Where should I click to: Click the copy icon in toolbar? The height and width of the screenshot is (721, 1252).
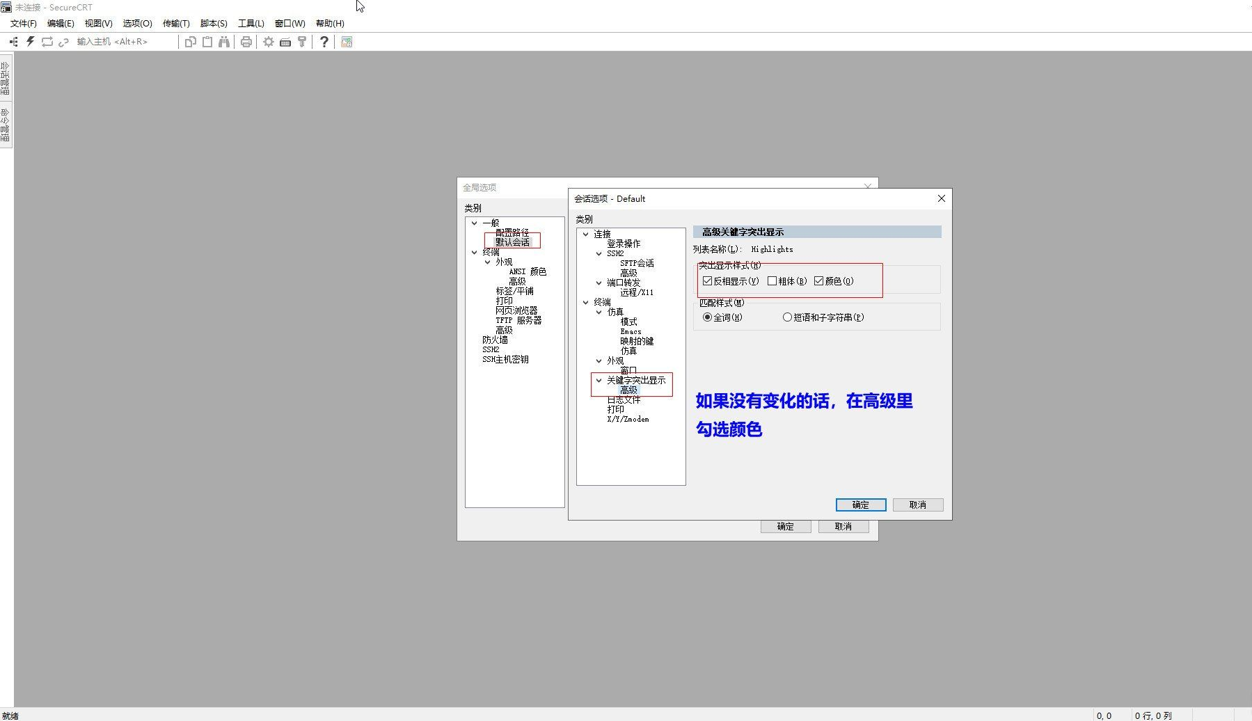[x=190, y=42]
